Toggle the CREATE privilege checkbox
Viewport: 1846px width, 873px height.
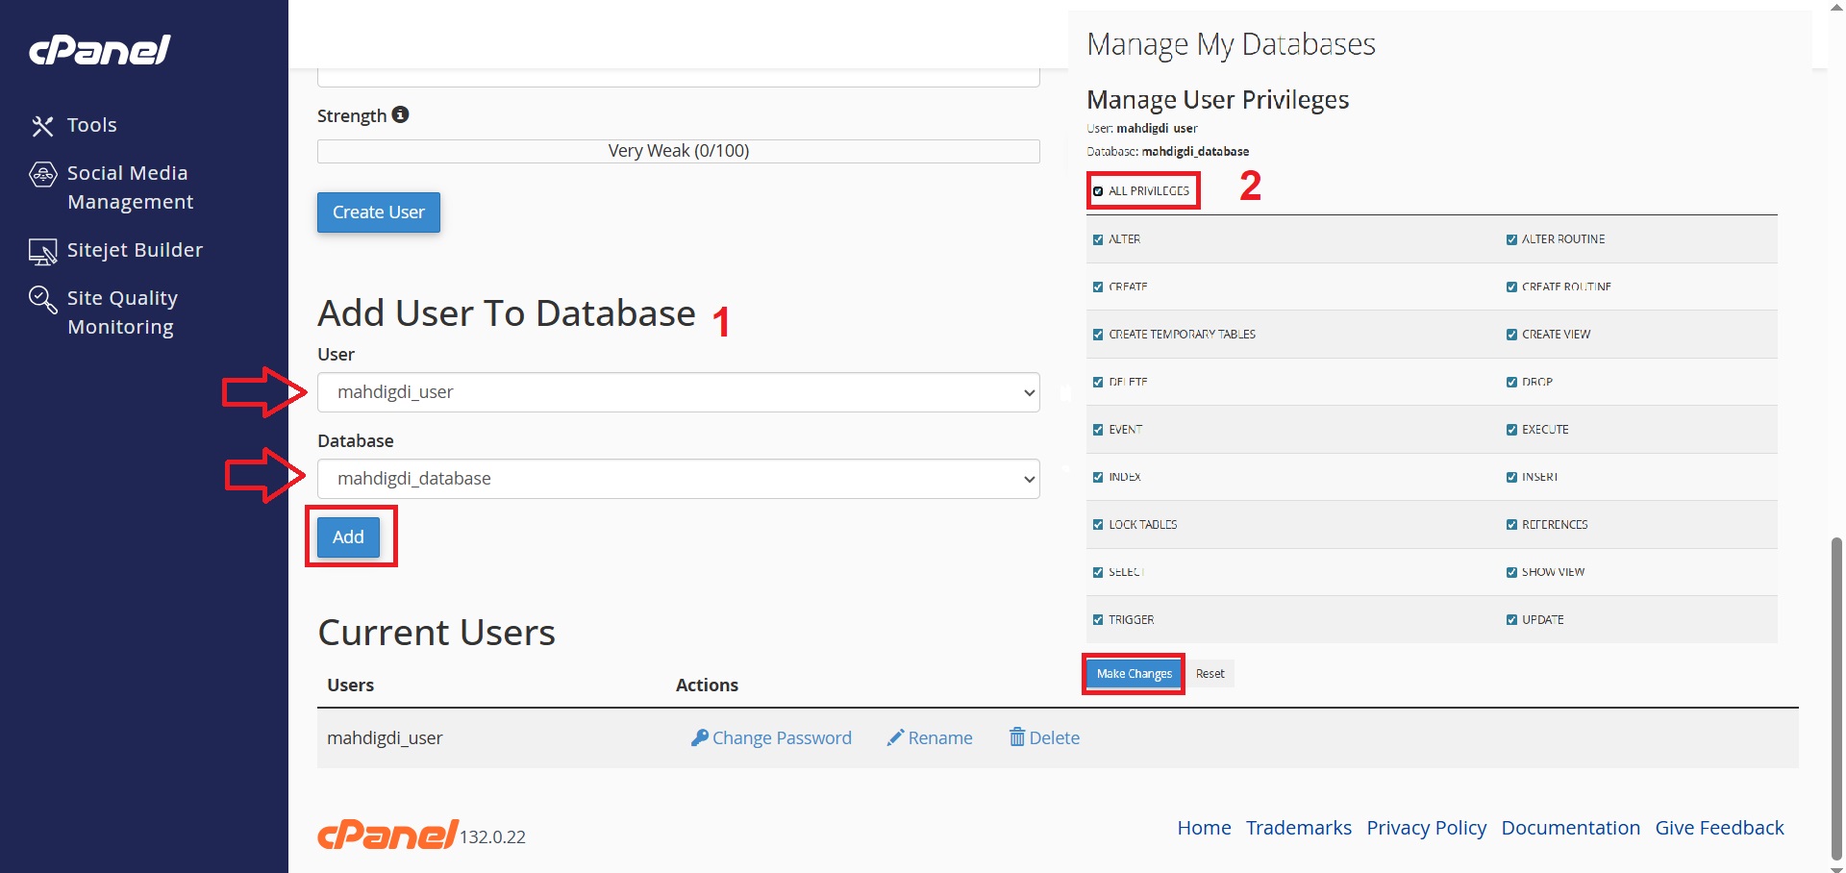click(x=1098, y=287)
